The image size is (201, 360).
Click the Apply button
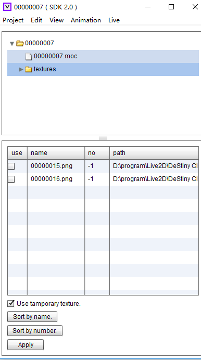[x=26, y=344]
